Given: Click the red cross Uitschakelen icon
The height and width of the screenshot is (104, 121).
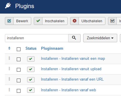Looking at the screenshot, I should (75, 21).
